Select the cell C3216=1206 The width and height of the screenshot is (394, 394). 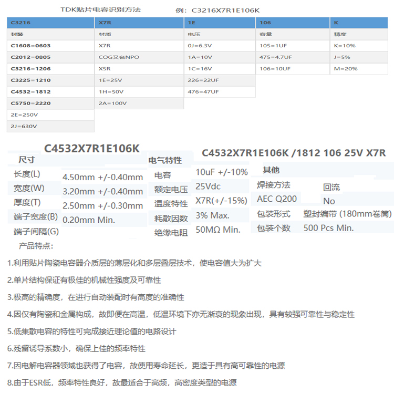50,69
